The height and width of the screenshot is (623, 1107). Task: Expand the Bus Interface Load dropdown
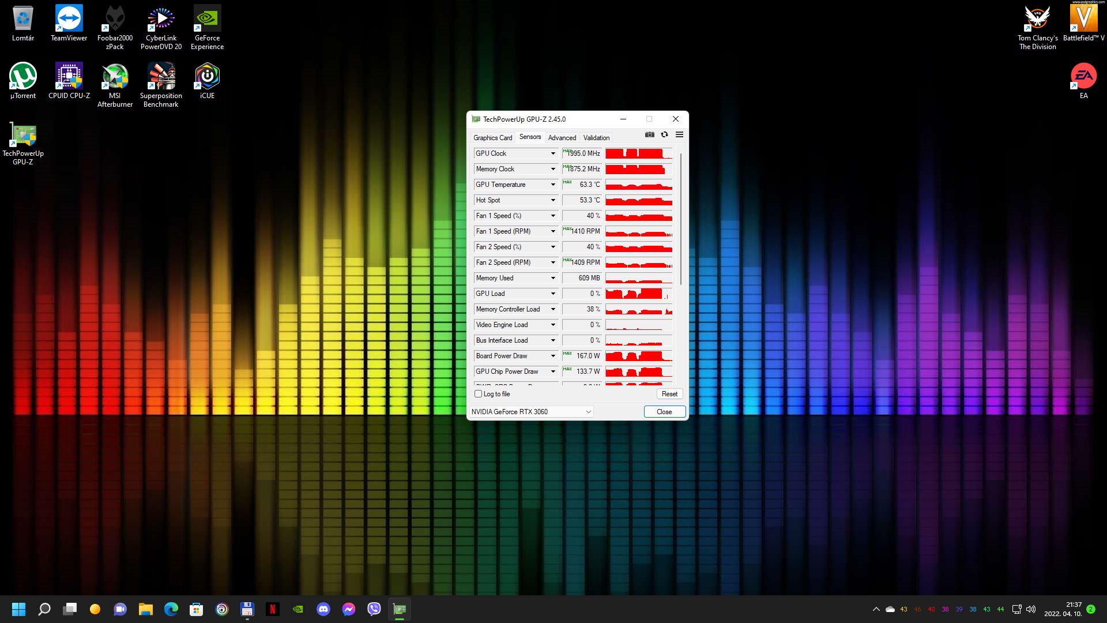tap(553, 340)
